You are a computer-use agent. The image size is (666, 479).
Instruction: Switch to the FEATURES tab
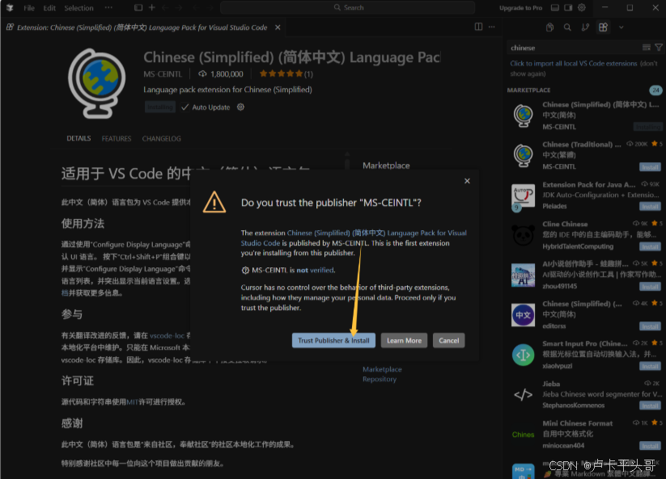point(117,139)
